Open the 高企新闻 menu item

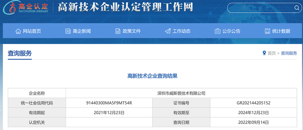coord(78,31)
